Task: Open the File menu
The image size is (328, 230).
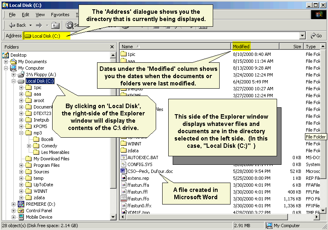Action: pos(12,15)
